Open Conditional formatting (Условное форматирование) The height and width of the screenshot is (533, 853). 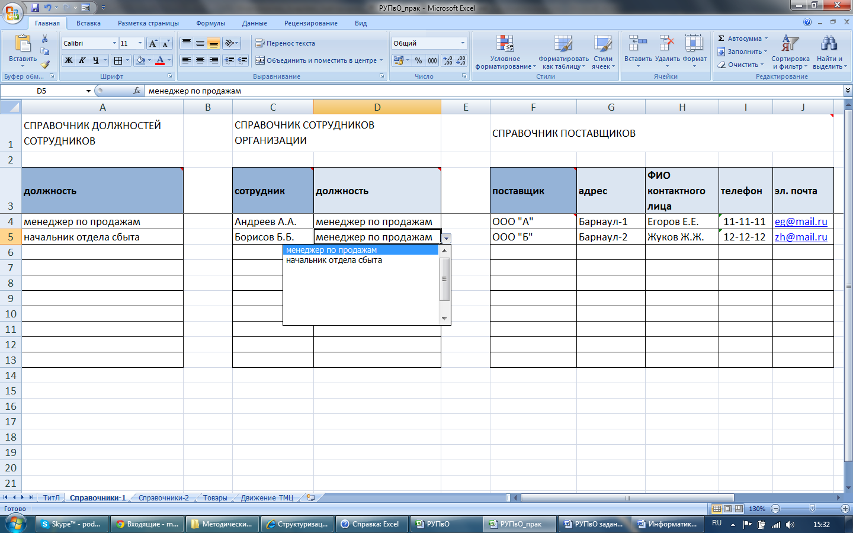click(505, 52)
